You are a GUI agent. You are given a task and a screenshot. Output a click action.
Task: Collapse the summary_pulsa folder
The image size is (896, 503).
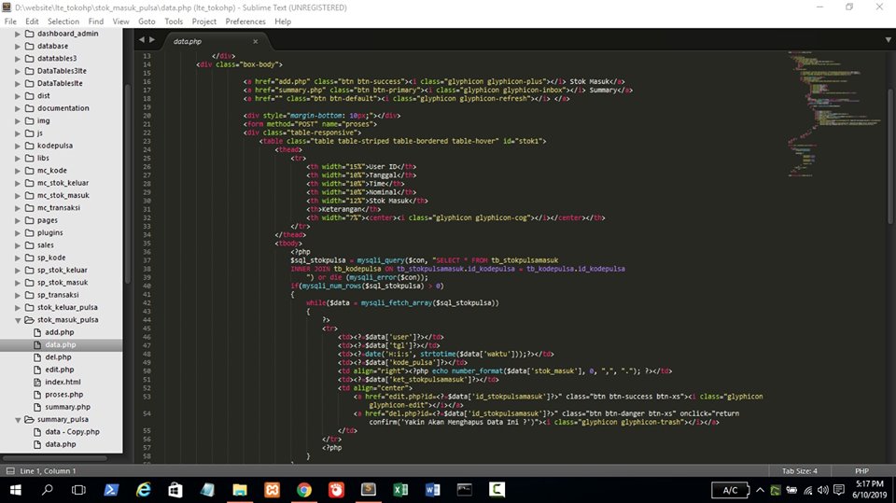[17, 420]
